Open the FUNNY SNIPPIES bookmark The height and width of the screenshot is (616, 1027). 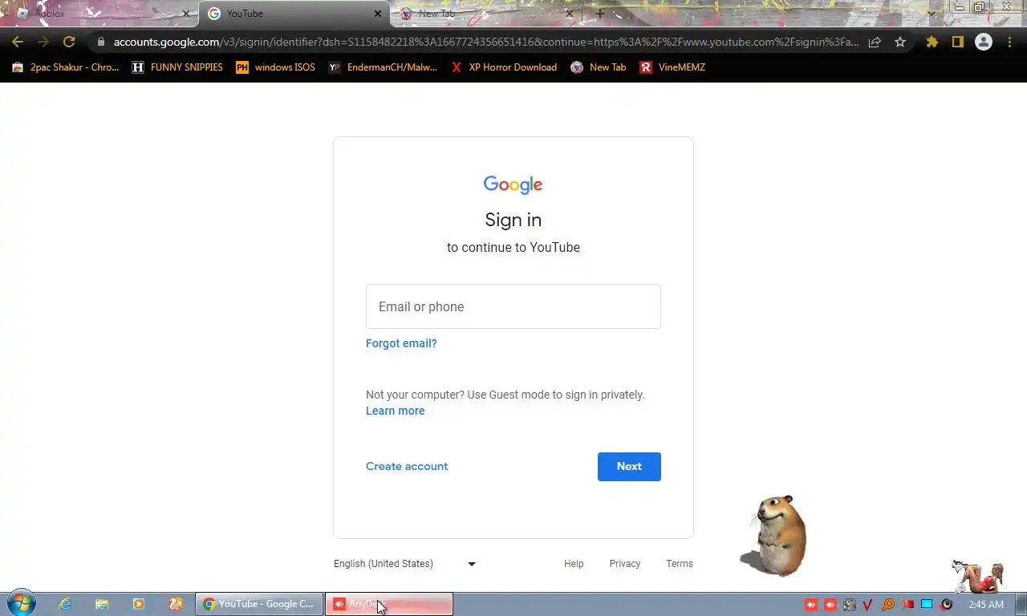point(177,67)
